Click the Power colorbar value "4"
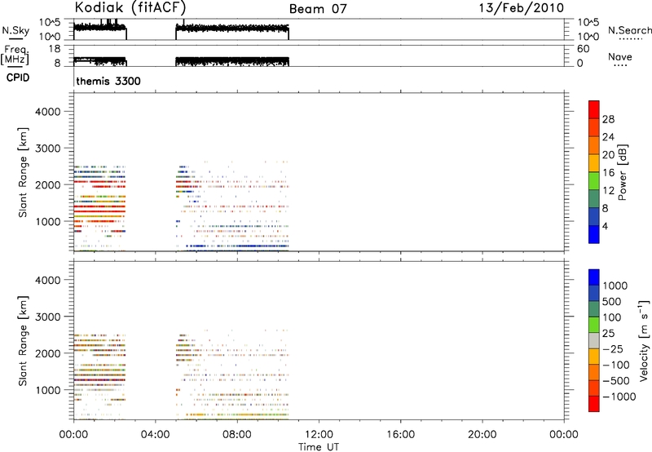 click(x=605, y=226)
